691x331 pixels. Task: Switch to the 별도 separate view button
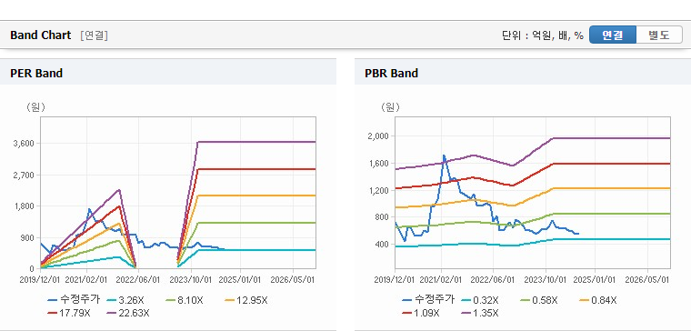[x=659, y=35]
